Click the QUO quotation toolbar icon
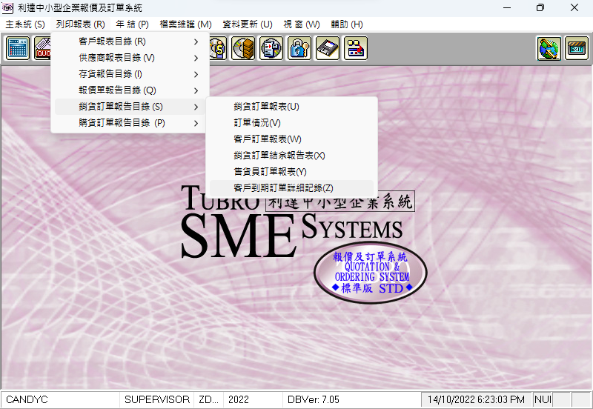Image resolution: width=593 pixels, height=409 pixels. coord(42,48)
